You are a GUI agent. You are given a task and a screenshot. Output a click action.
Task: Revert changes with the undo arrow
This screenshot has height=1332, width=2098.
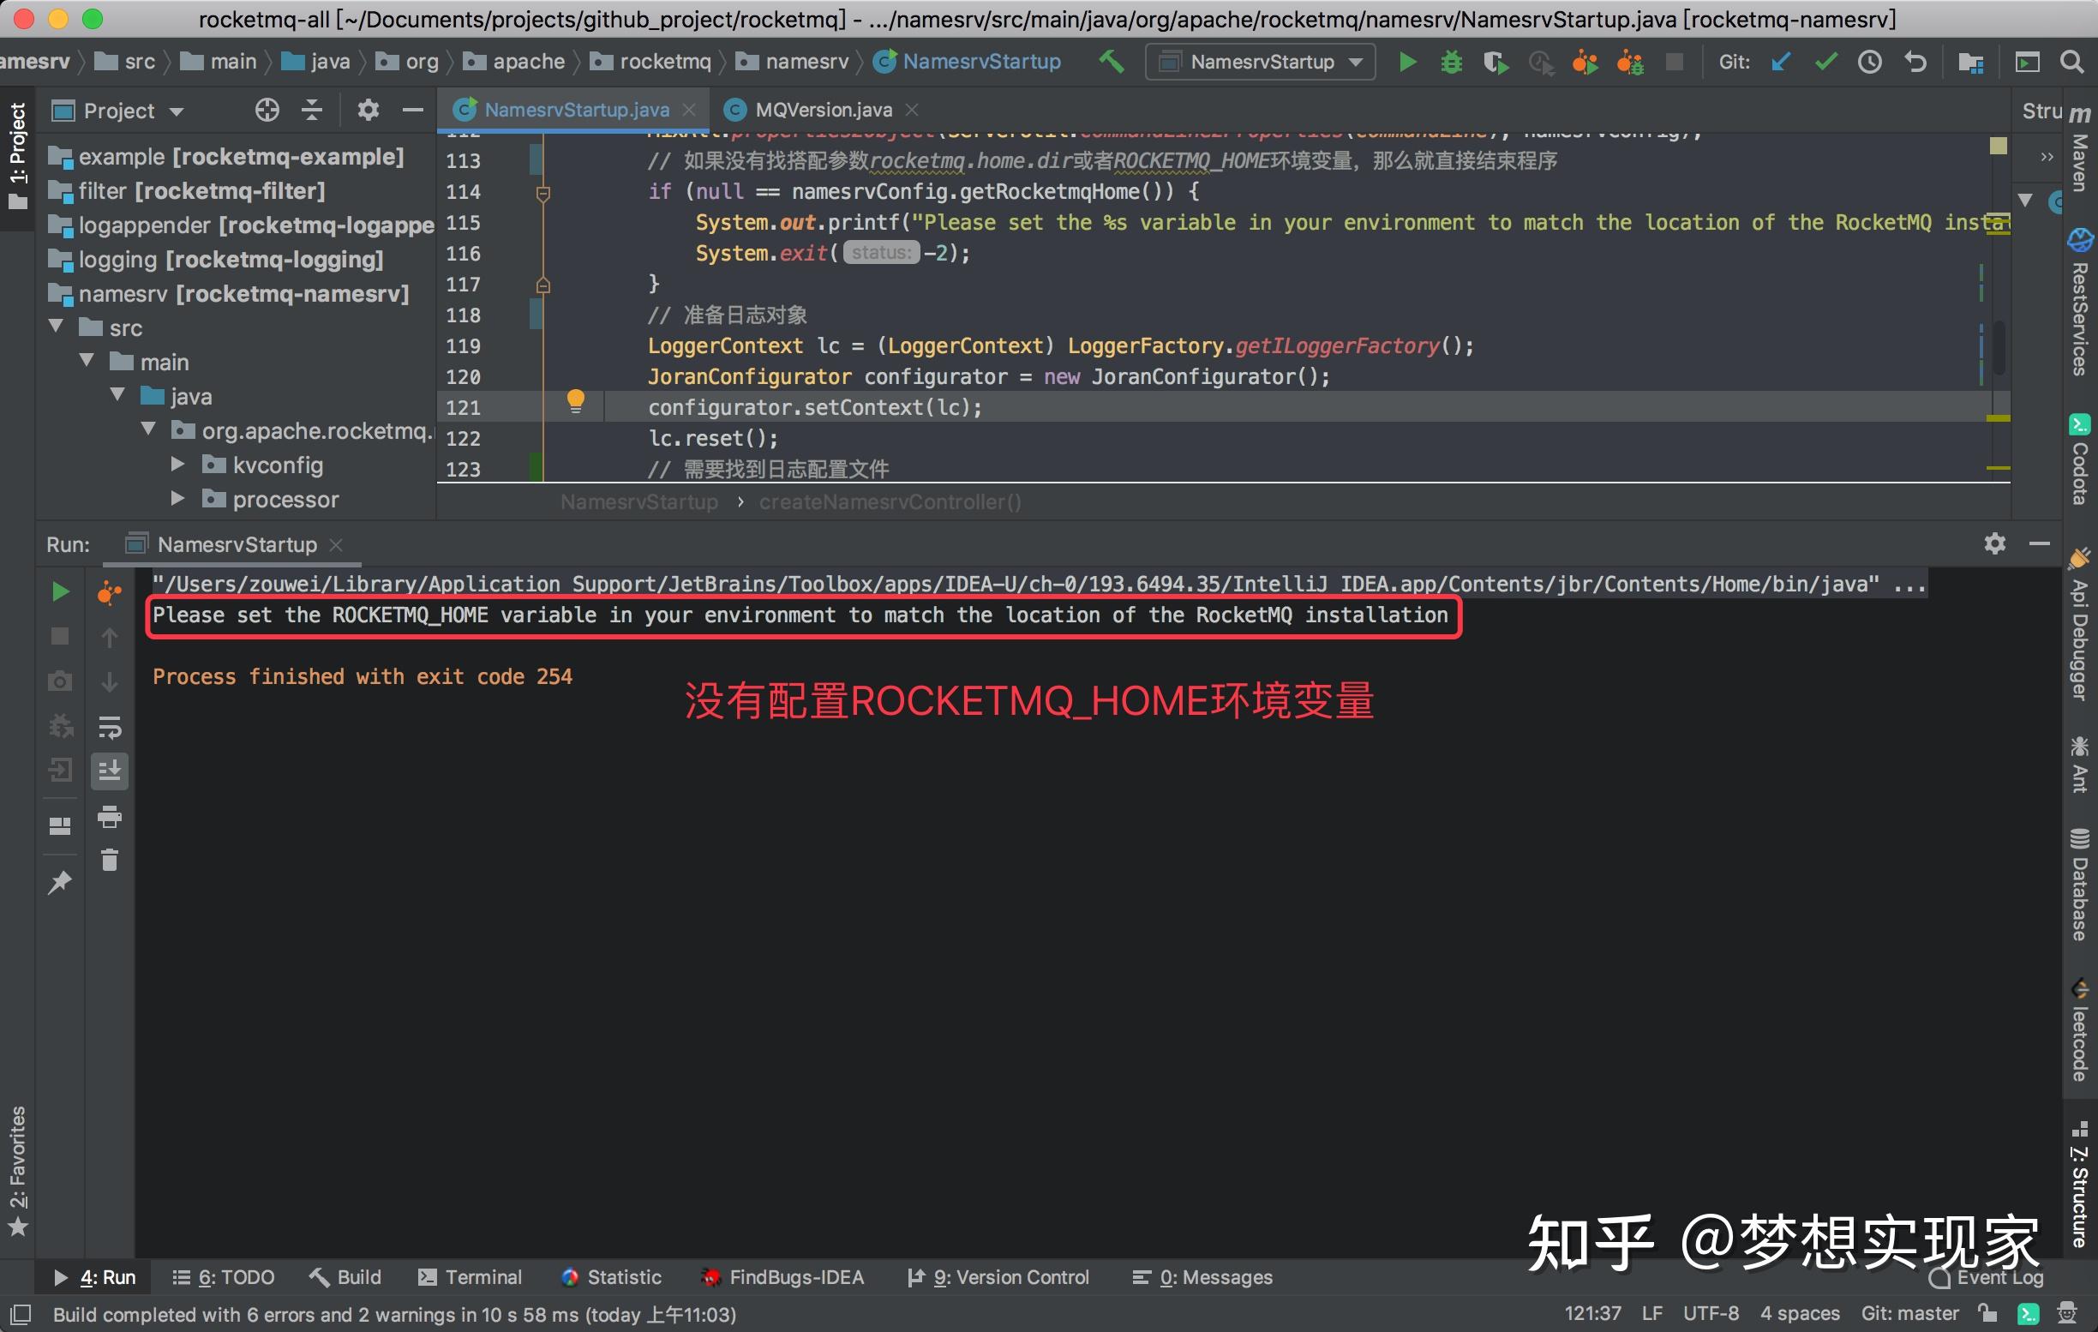1914,62
